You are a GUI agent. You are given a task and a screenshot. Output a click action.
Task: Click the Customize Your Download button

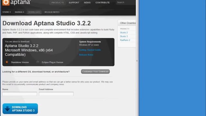coord(95,72)
